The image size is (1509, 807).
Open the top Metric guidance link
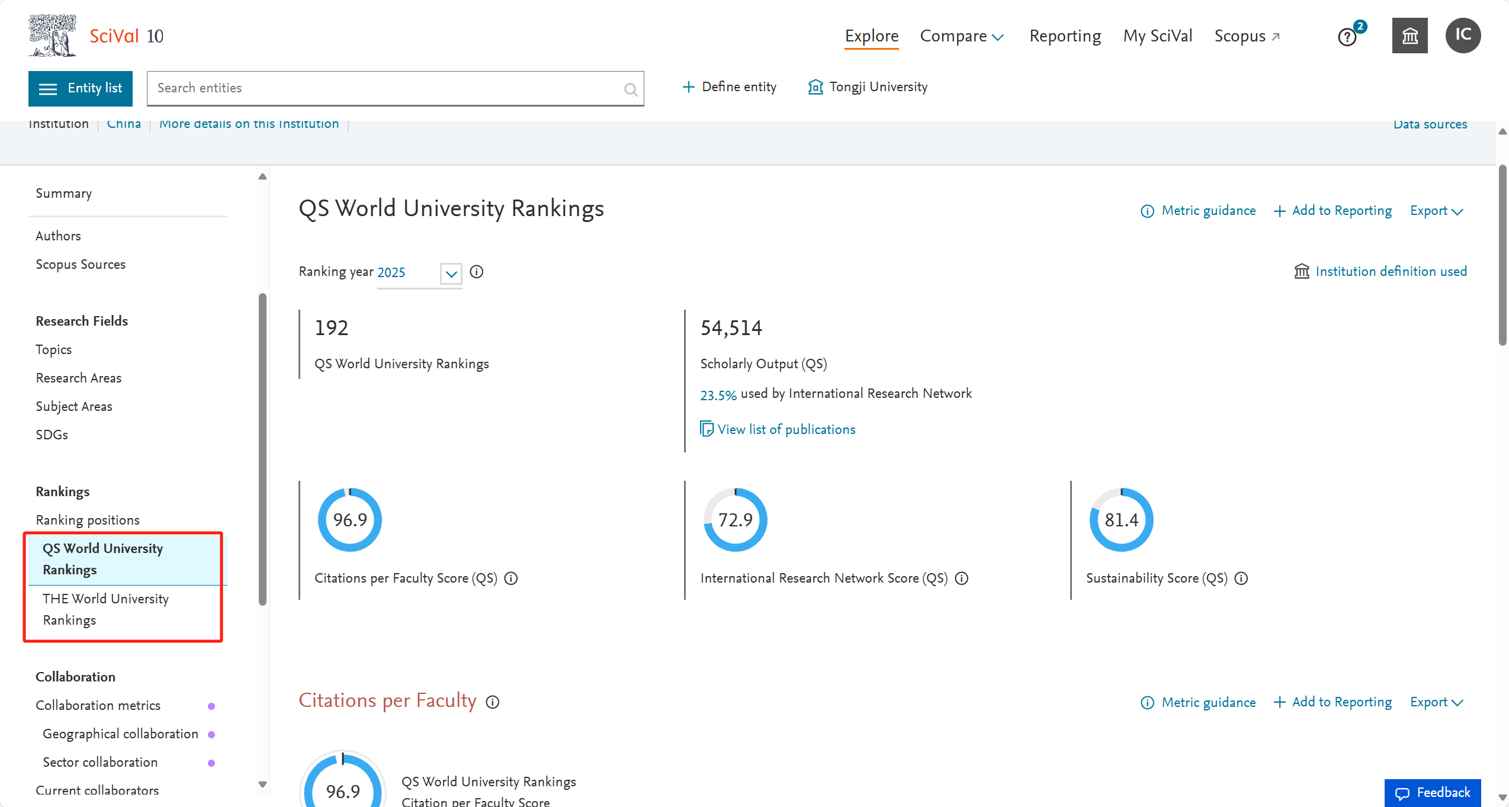[1198, 211]
